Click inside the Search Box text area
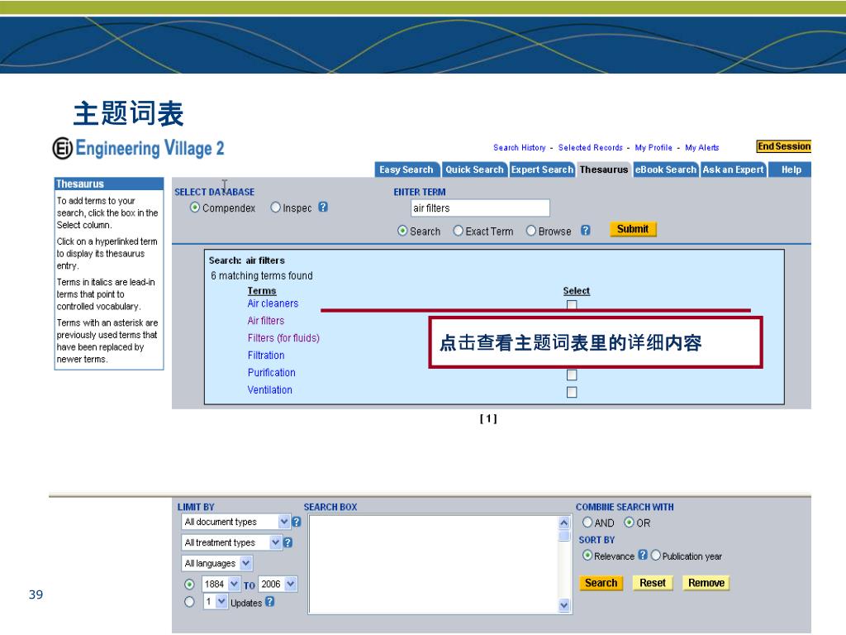846x635 pixels. 433,564
